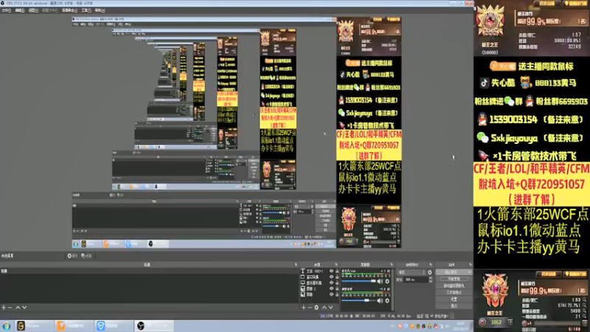This screenshot has height=332, width=590.
Task: Float the Audio Mixer dock via header icon
Action: 392,264
